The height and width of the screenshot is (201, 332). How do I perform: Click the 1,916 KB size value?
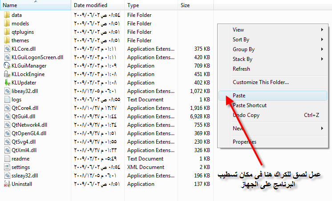tap(200, 108)
